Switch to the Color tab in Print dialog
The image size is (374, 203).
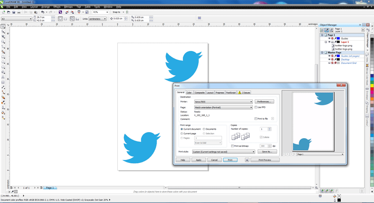click(x=189, y=92)
